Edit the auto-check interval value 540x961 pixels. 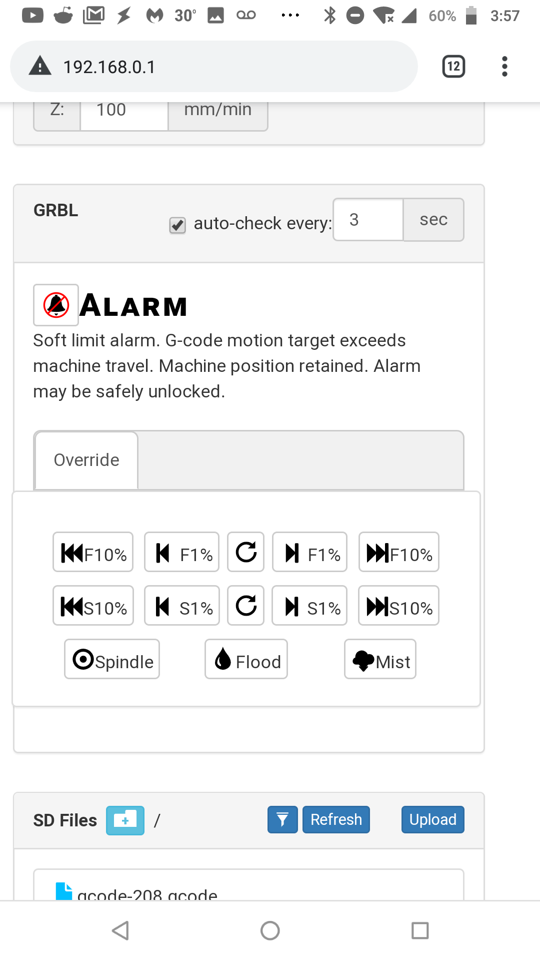pyautogui.click(x=367, y=219)
